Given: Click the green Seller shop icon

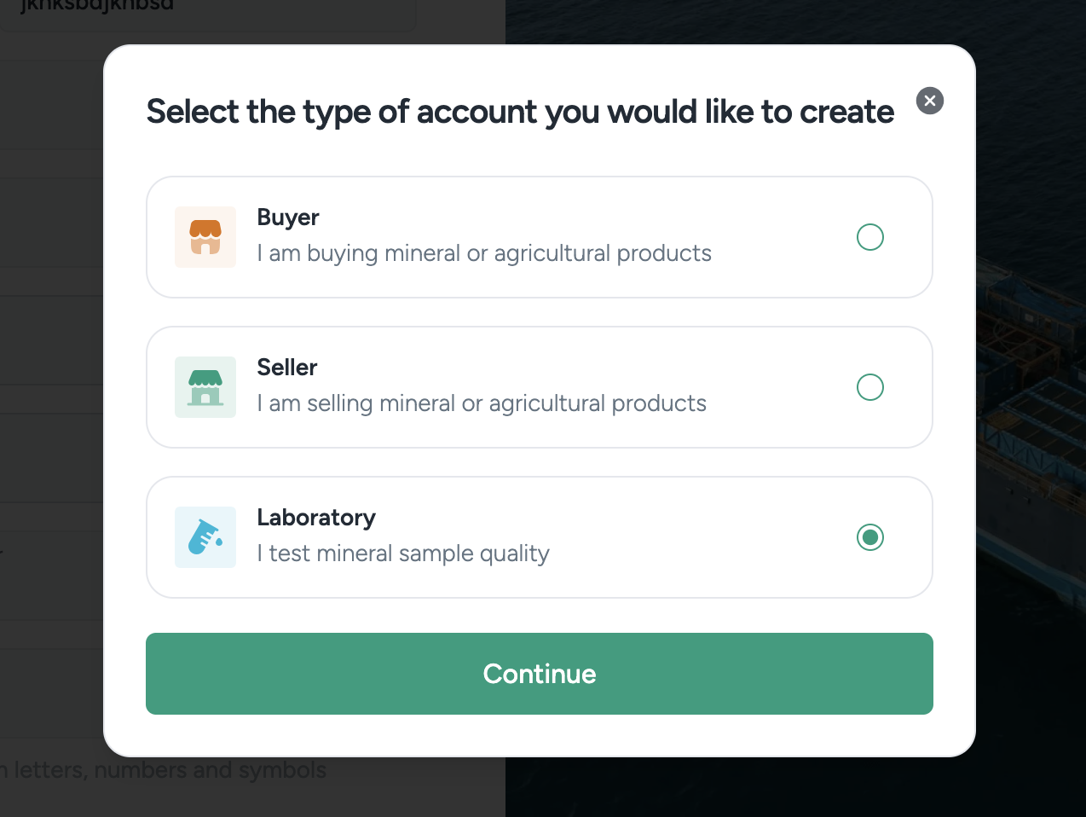Looking at the screenshot, I should 205,387.
